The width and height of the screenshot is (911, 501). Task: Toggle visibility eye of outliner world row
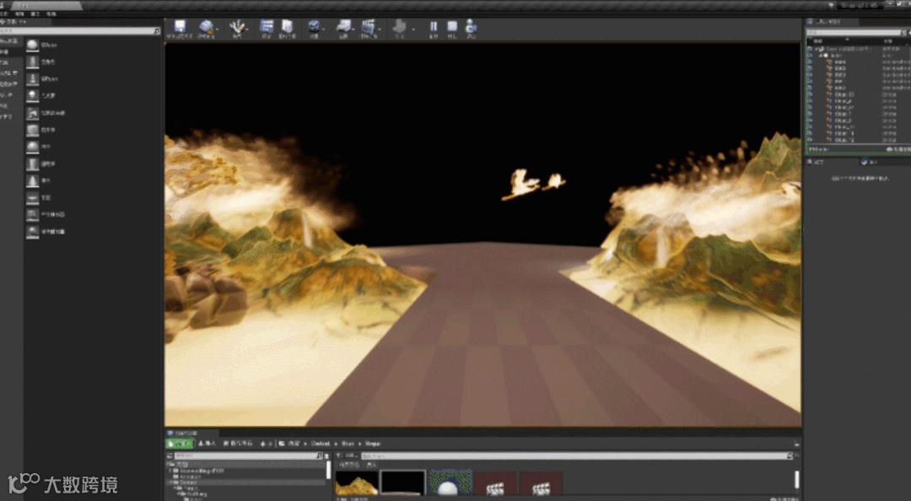(809, 50)
